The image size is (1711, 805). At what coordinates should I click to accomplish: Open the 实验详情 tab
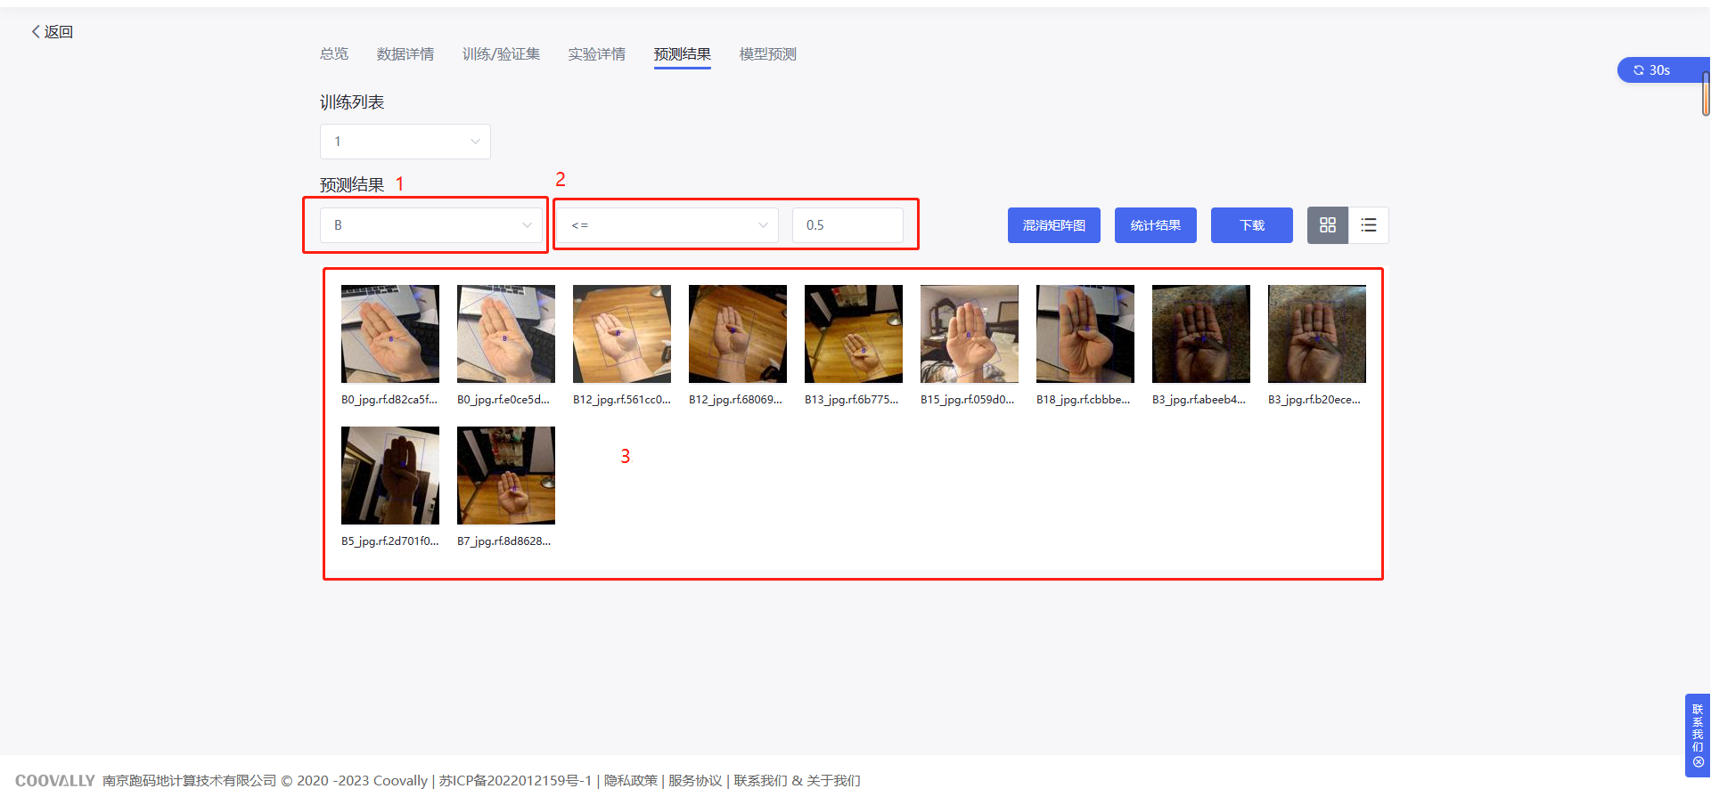pyautogui.click(x=597, y=54)
